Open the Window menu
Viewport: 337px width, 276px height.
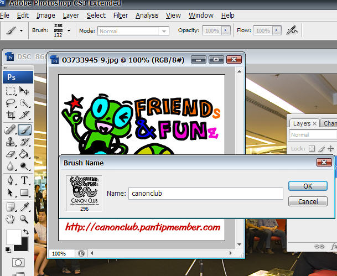tap(201, 15)
